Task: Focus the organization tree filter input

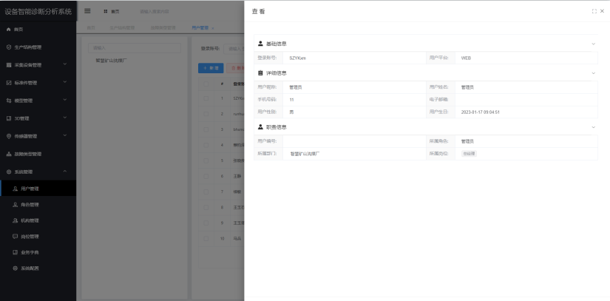Action: click(x=135, y=48)
